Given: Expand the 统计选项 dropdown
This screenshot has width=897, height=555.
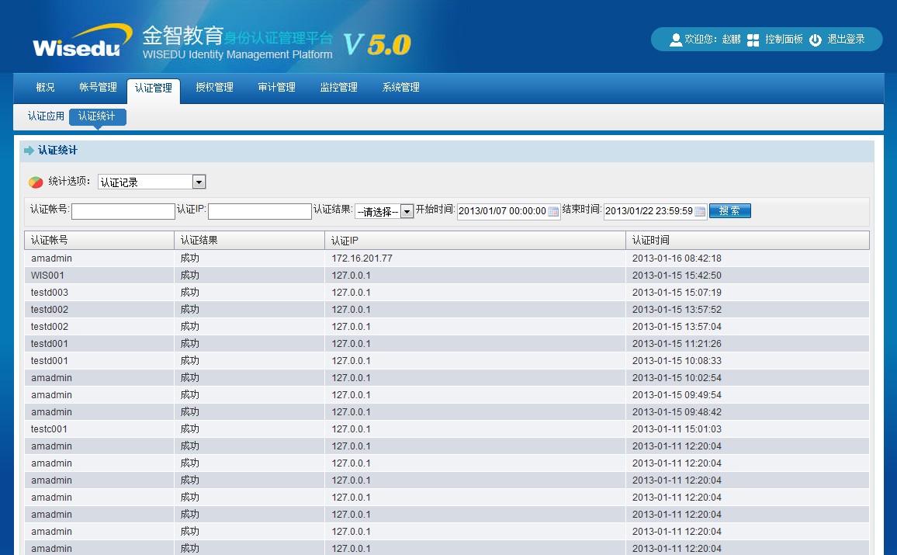Looking at the screenshot, I should point(199,182).
